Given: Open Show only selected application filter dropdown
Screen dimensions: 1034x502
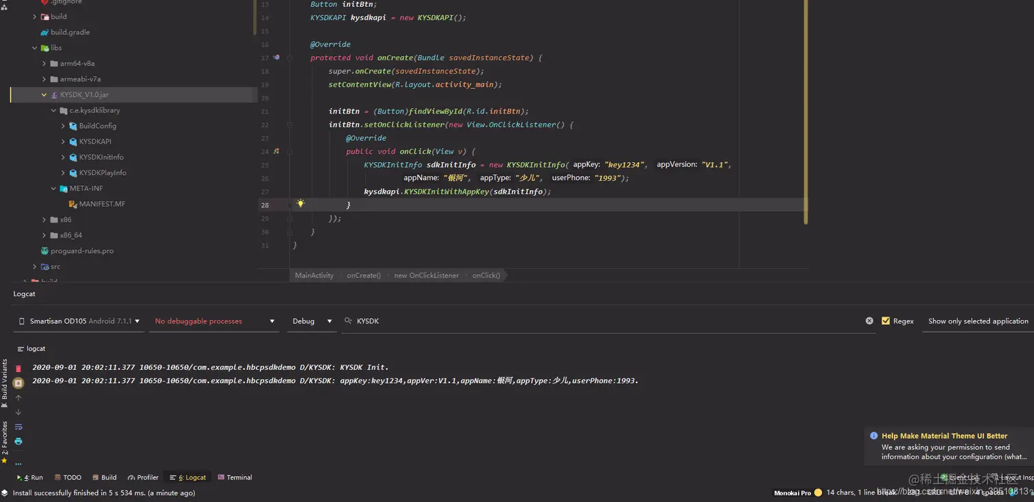Looking at the screenshot, I should 978,321.
